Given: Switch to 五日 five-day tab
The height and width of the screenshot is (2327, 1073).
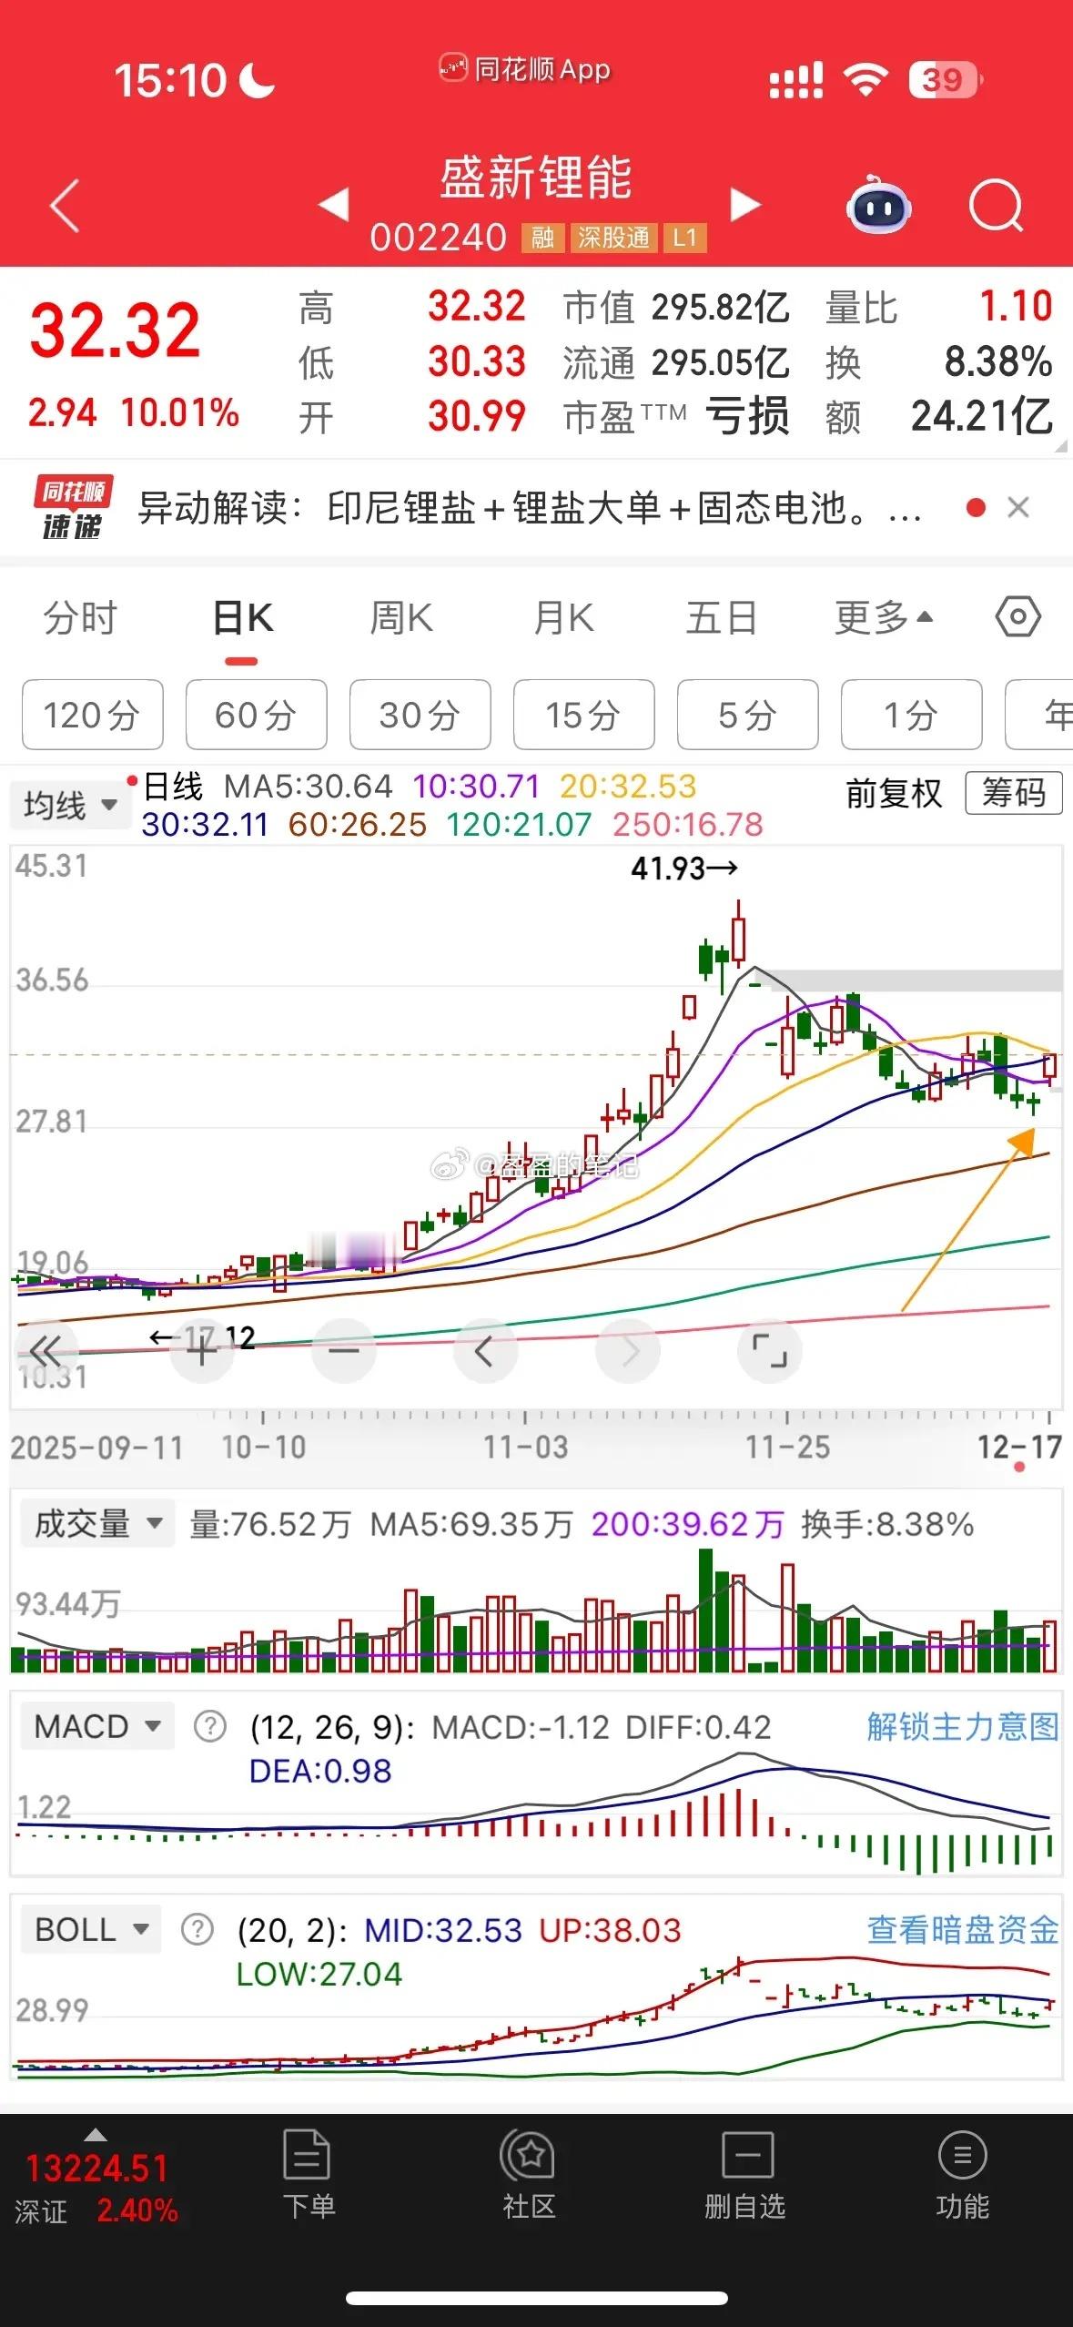Looking at the screenshot, I should pyautogui.click(x=722, y=619).
